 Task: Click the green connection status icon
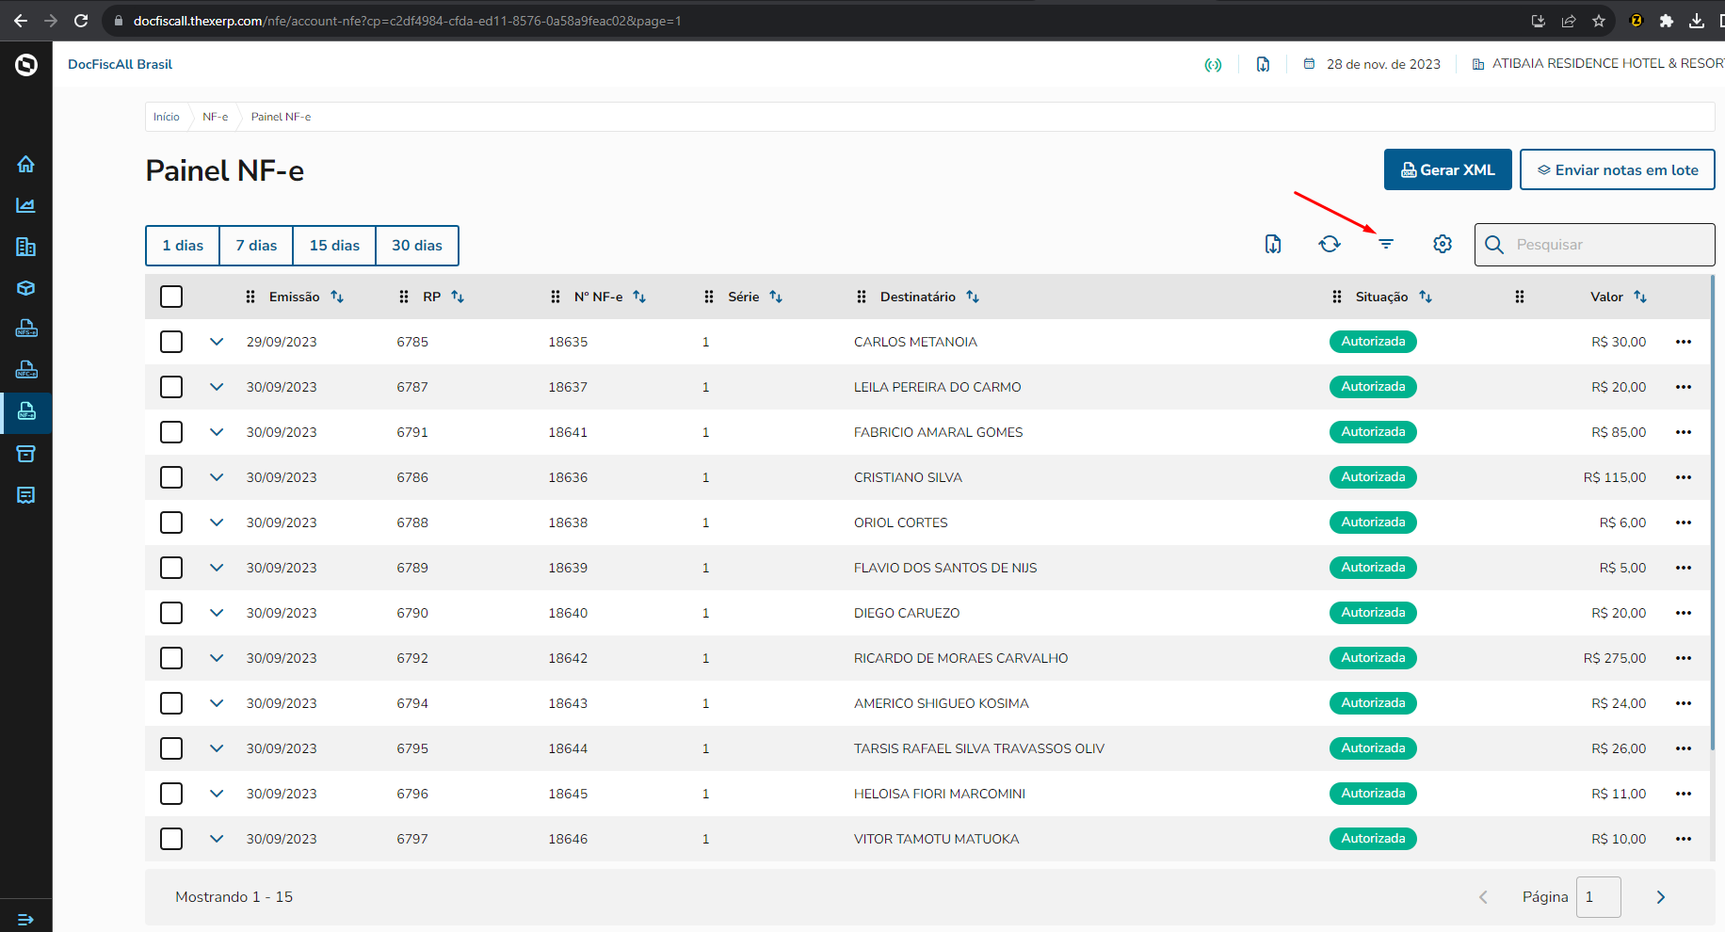(x=1213, y=64)
